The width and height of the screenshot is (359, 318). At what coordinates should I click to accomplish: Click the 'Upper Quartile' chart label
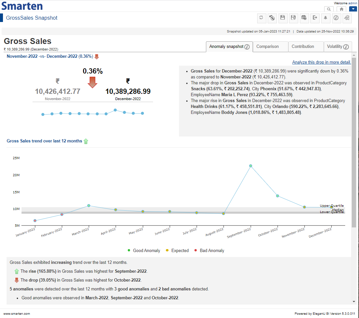(x=332, y=205)
